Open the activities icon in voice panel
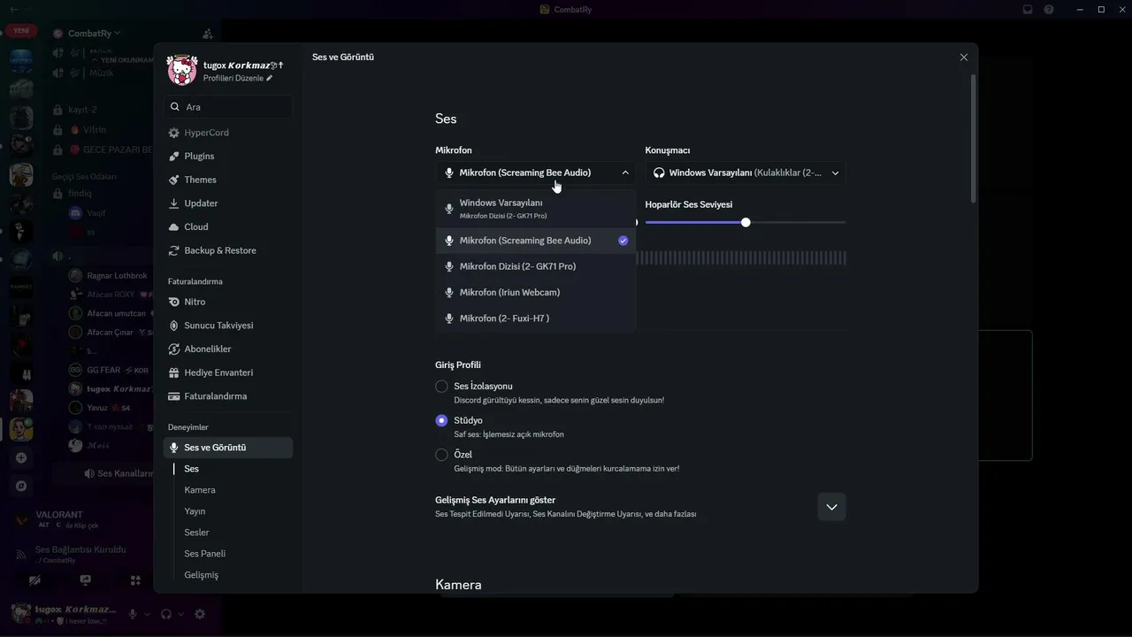 coord(135,580)
